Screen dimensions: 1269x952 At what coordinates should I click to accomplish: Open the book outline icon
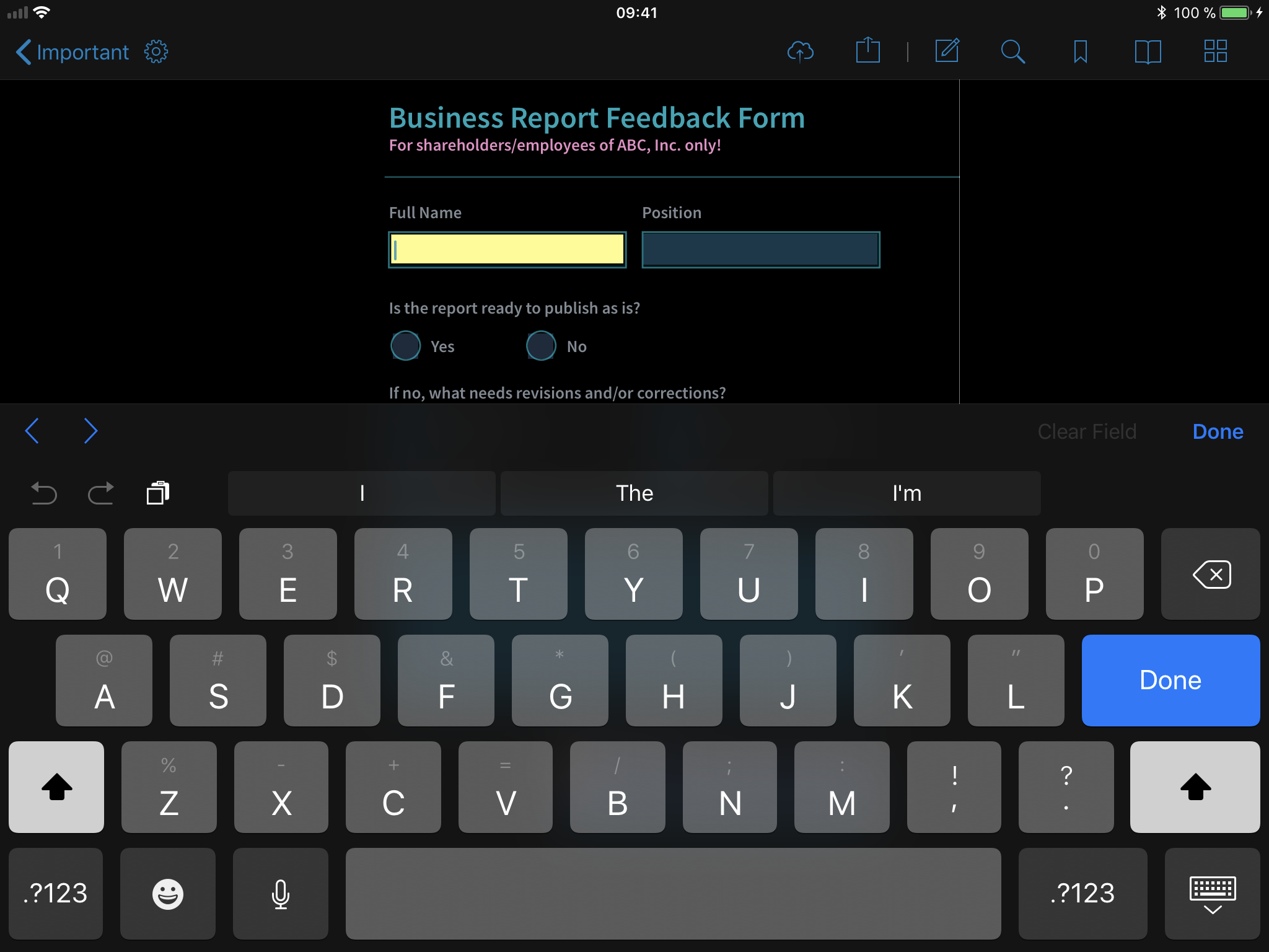click(1148, 51)
